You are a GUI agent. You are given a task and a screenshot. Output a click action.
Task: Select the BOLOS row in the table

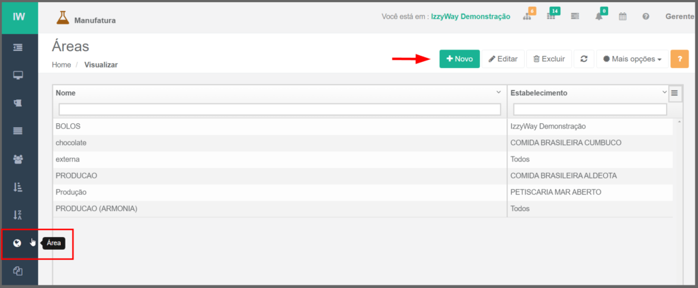279,127
